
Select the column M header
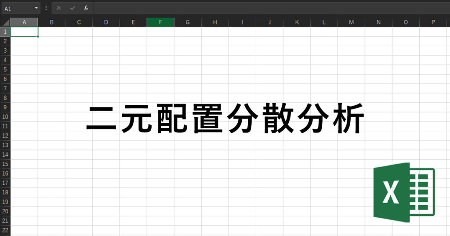(x=351, y=22)
